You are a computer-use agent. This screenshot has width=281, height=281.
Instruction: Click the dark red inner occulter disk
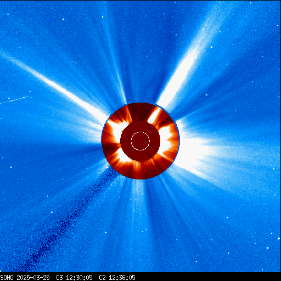coord(140,141)
